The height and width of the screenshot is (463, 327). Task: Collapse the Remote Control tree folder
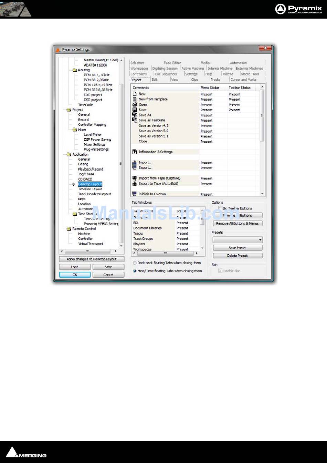click(69, 229)
